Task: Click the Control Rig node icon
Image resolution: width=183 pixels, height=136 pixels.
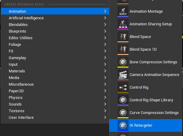Action: coord(123,87)
